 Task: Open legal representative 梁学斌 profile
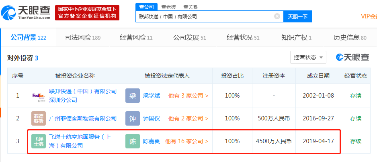[152, 96]
